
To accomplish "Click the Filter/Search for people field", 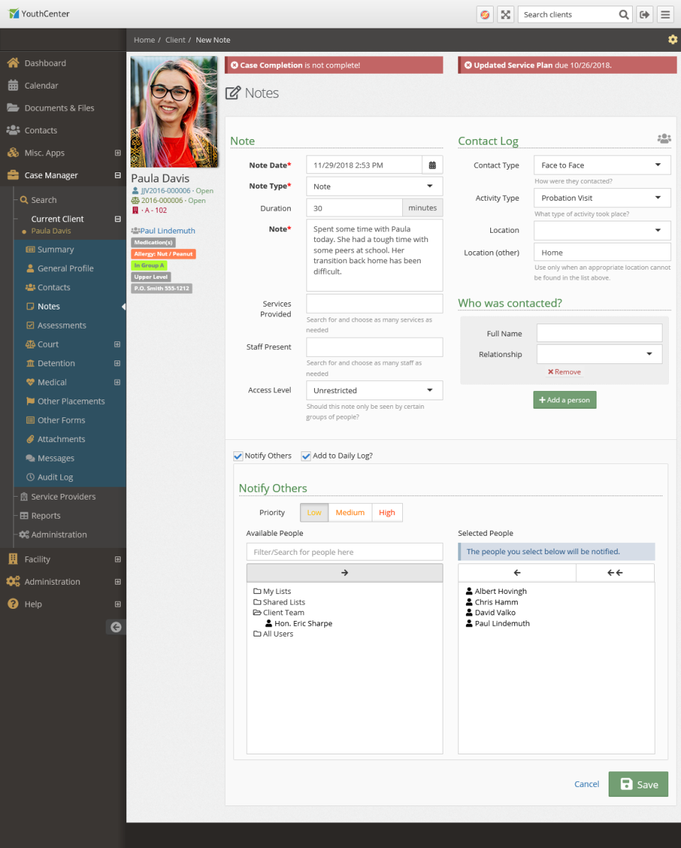I will tap(344, 551).
